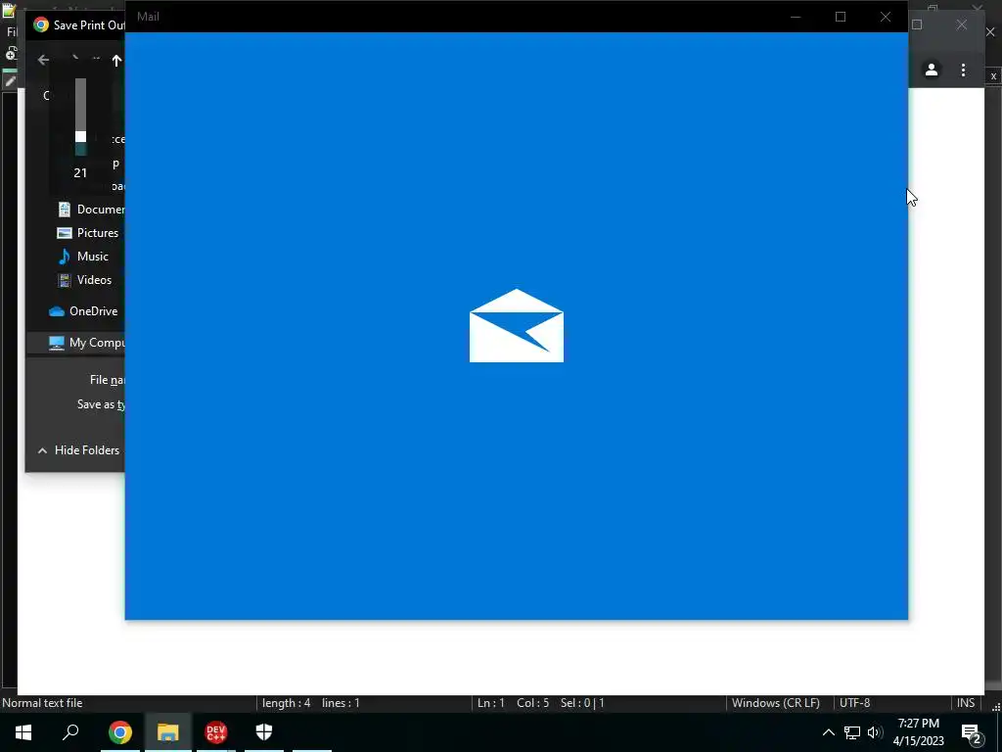Viewport: 1002px width, 752px height.
Task: Show hidden system tray icons
Action: coord(828,732)
